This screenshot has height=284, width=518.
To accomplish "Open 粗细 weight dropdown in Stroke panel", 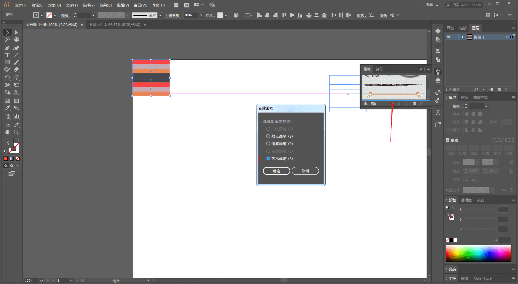I will point(486,106).
